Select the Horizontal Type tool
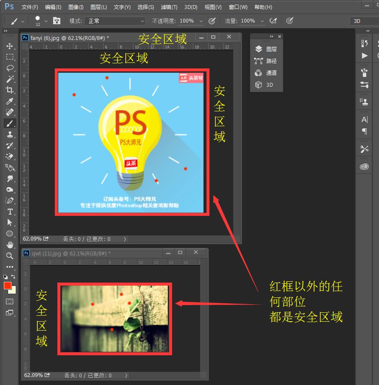The width and height of the screenshot is (379, 385). 10,212
